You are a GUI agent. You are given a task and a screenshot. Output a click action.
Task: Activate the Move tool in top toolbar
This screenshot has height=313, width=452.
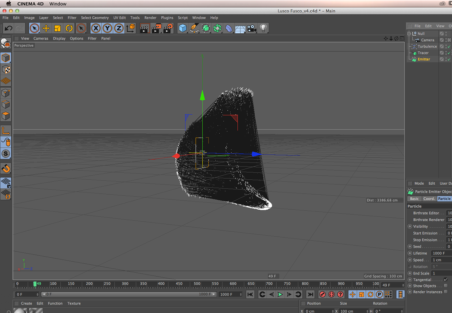coord(46,28)
